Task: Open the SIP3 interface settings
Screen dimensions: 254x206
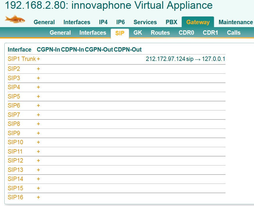Action: pyautogui.click(x=14, y=78)
